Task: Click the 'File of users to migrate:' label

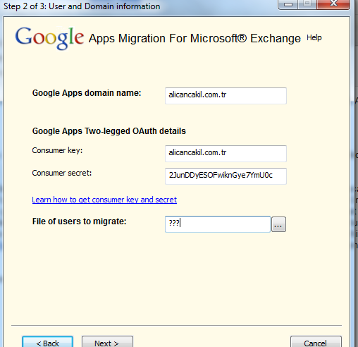Action: pos(79,221)
